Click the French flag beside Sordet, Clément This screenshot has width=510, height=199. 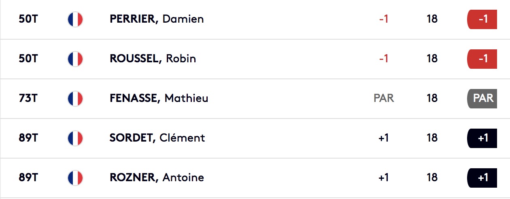coord(75,138)
